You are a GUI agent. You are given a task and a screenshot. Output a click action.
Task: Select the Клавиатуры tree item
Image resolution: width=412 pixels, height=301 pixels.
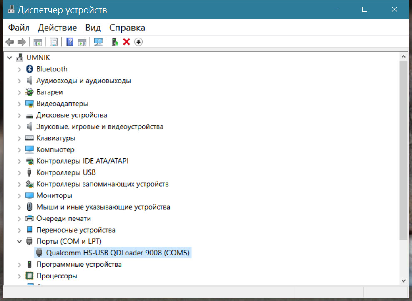pyautogui.click(x=55, y=138)
